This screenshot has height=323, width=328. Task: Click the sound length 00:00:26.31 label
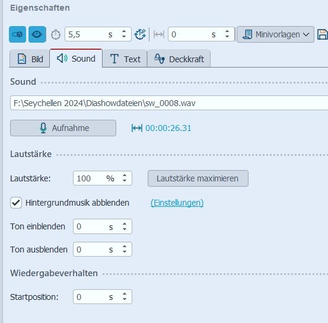pyautogui.click(x=161, y=128)
